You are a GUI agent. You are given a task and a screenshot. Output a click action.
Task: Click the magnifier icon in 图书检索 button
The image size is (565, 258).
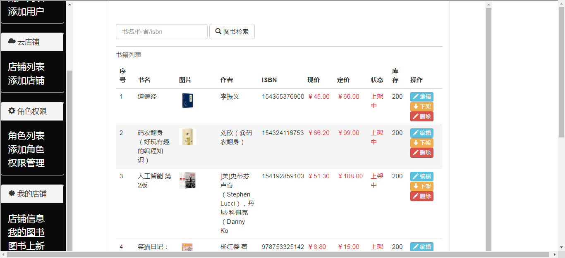point(218,31)
